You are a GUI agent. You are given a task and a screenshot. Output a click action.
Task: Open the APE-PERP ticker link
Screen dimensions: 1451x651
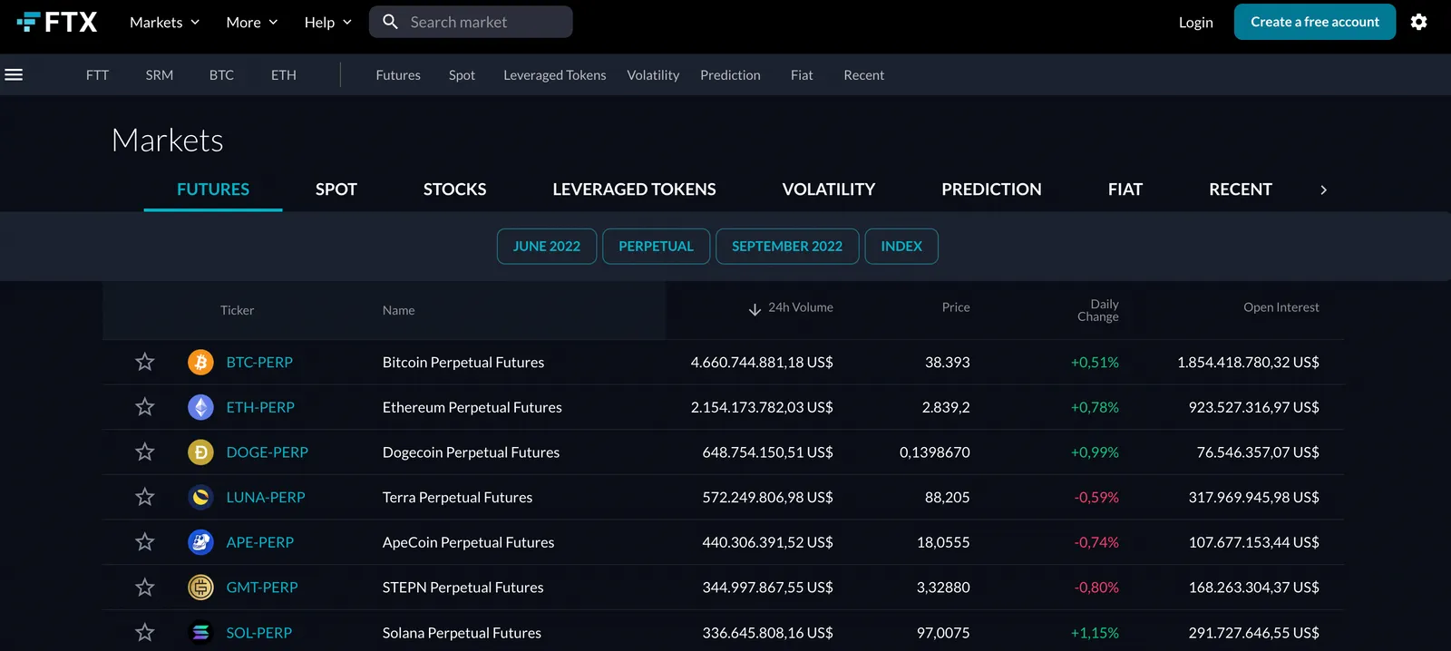260,542
